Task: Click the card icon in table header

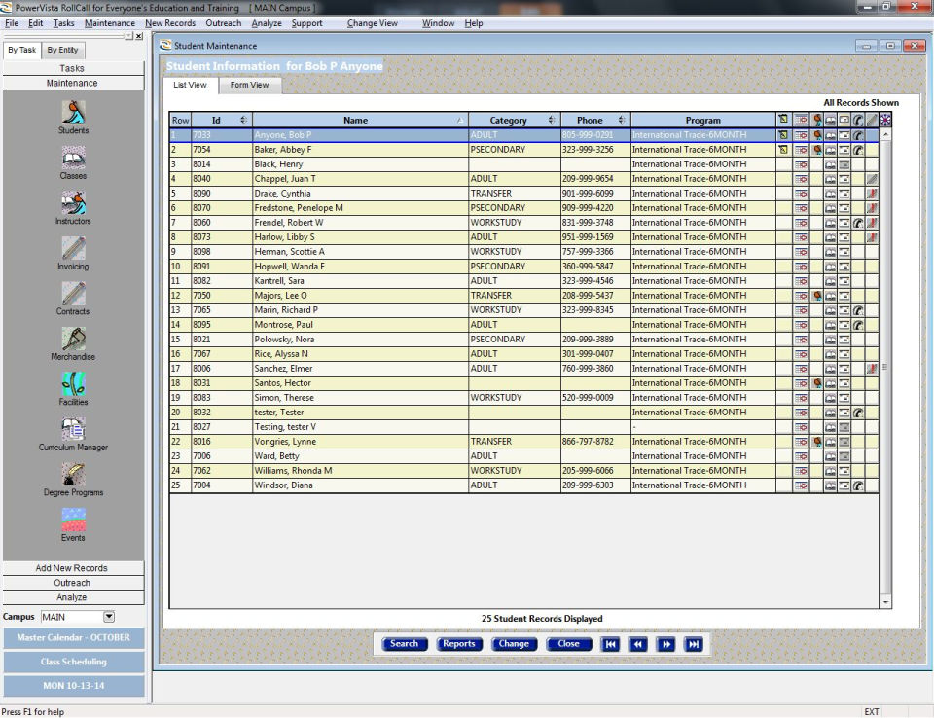Action: pyautogui.click(x=844, y=120)
